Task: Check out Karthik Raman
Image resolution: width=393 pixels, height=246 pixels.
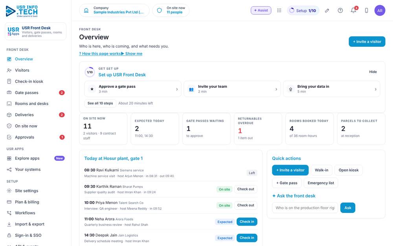Action: (246, 189)
